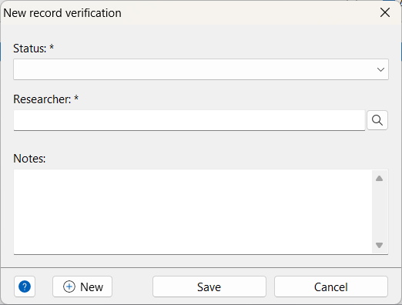Click the Researcher text field
The width and height of the screenshot is (402, 305).
pyautogui.click(x=189, y=120)
